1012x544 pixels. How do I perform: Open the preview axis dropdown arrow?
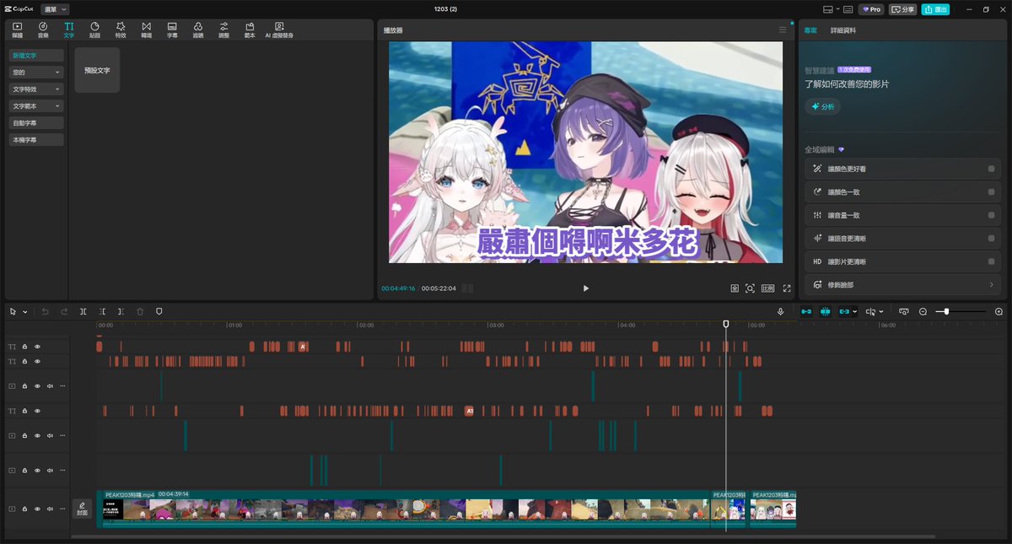point(881,311)
